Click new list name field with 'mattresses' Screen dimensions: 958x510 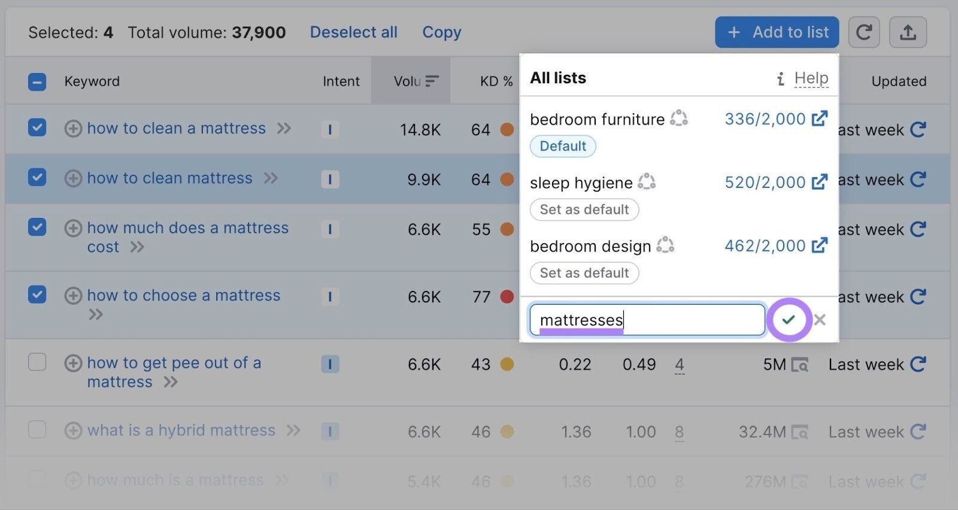[x=647, y=320]
